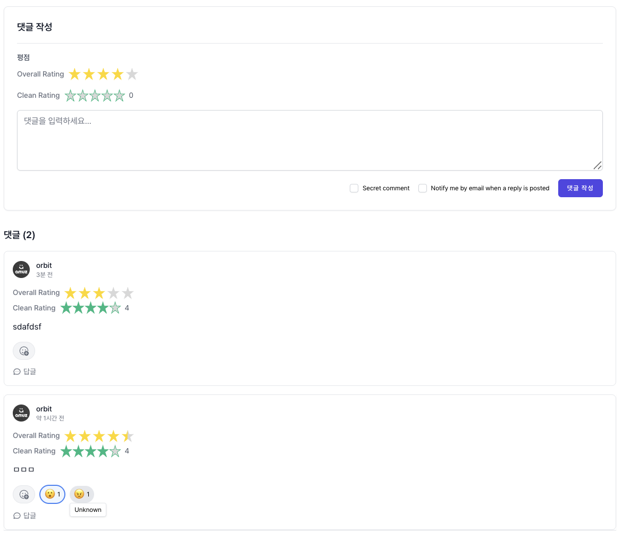
Task: Reply to the 'ㅁㅁㅁ' comment via 답글
Action: pyautogui.click(x=25, y=515)
